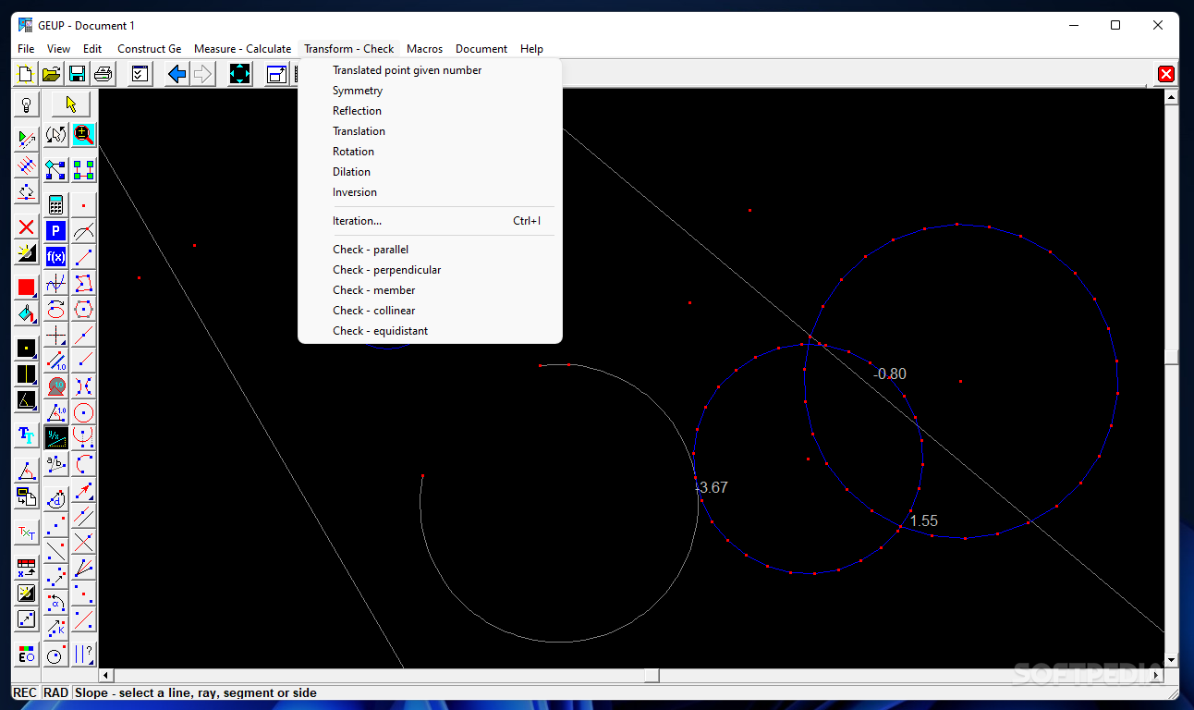The width and height of the screenshot is (1194, 710).
Task: Expand the angle style black icon flyout
Action: (x=27, y=400)
